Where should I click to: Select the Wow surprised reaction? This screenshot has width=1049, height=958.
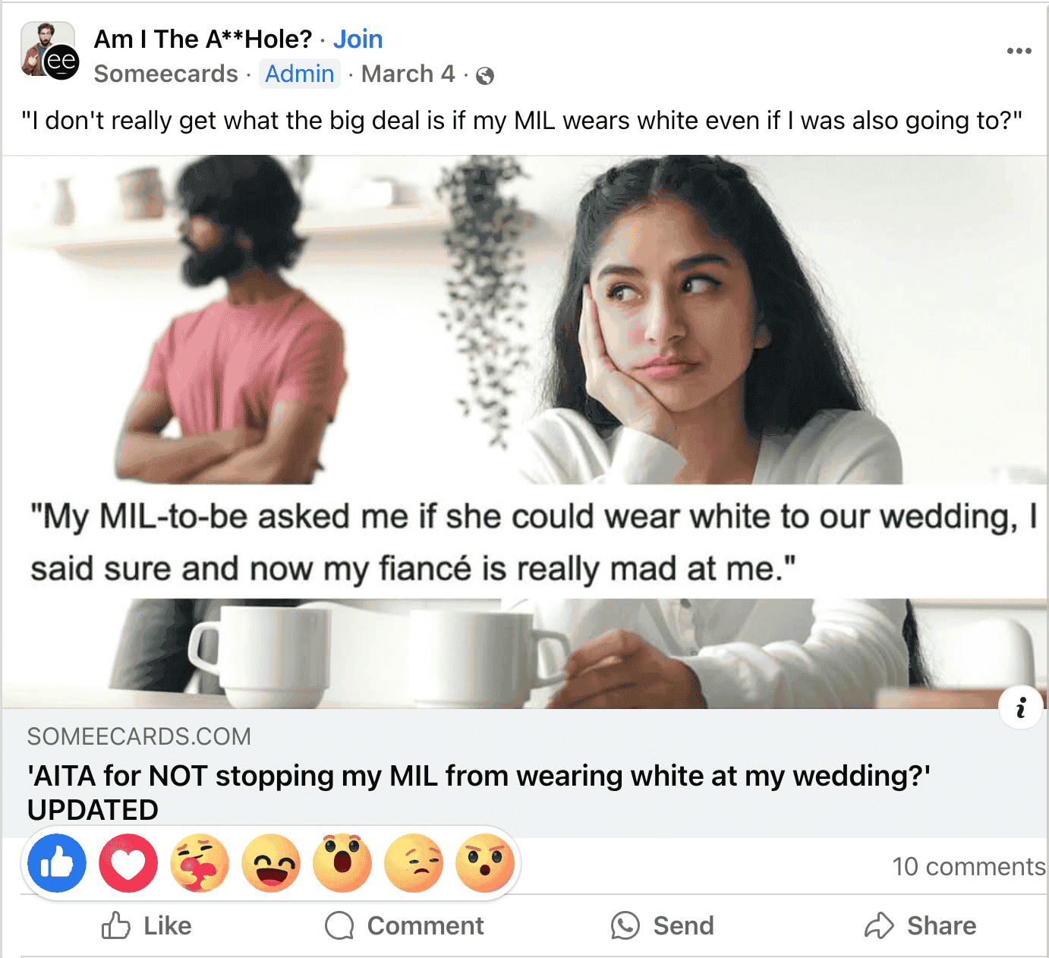tap(342, 863)
